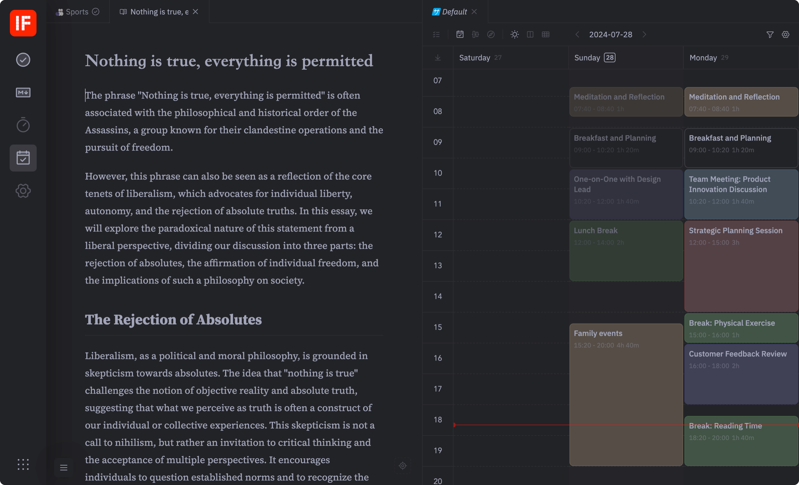Switch to the Sports tab
Image resolution: width=799 pixels, height=485 pixels.
click(x=77, y=12)
